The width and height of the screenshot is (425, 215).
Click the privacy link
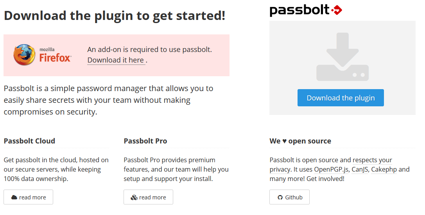(x=280, y=169)
